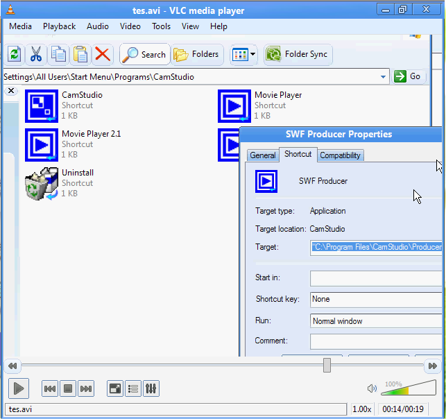Open the Tools menu
This screenshot has height=419, width=446.
pos(161,26)
